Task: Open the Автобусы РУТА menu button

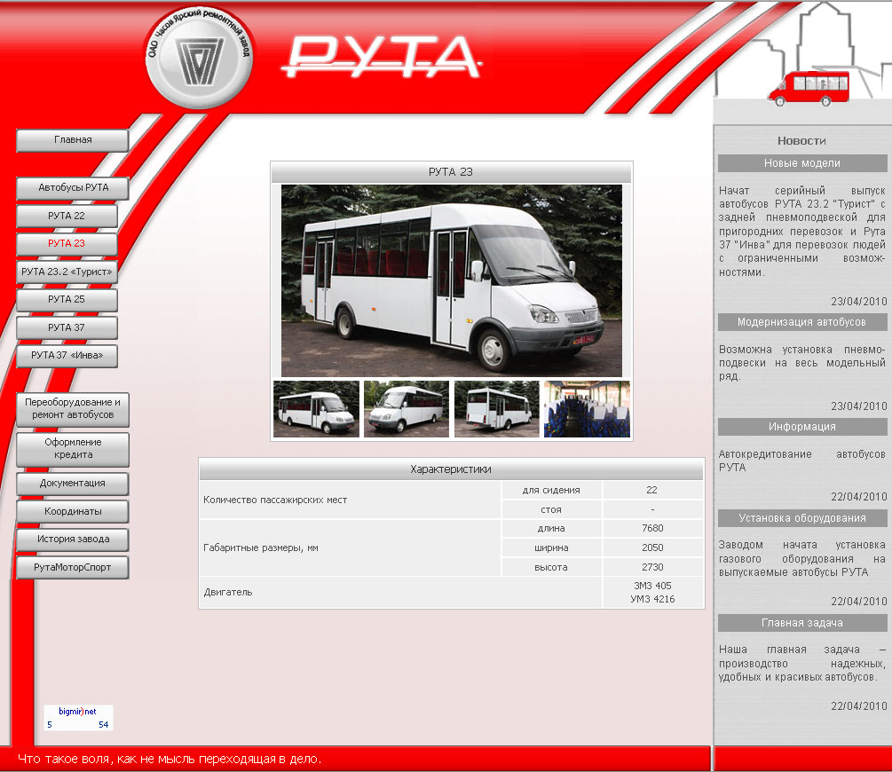Action: [x=73, y=188]
